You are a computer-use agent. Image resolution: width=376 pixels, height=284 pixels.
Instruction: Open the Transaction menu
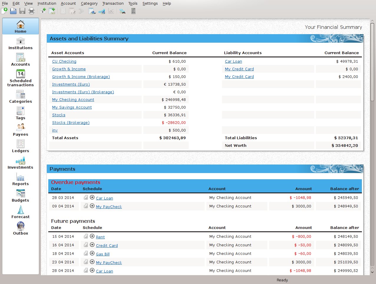pos(113,4)
